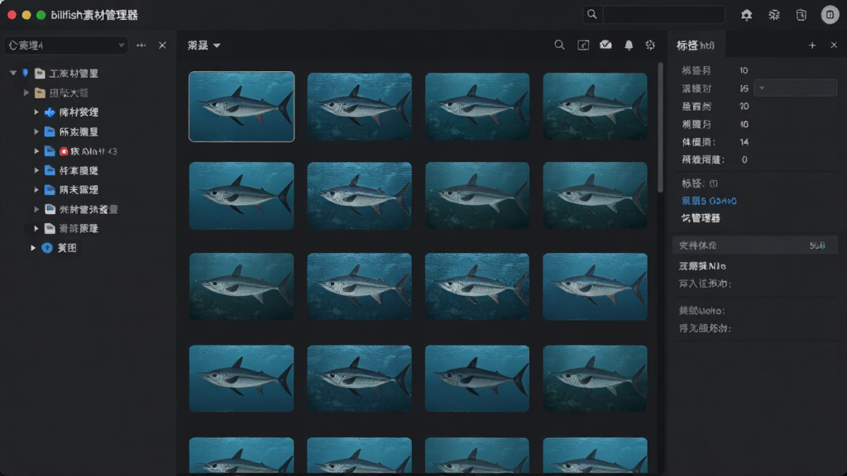847x476 pixels.
Task: Click the snowflake-like icon in the title bar
Action: coord(774,15)
